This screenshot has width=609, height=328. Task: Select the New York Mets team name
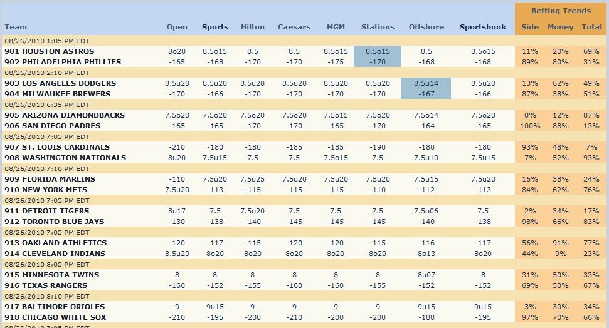pos(46,190)
